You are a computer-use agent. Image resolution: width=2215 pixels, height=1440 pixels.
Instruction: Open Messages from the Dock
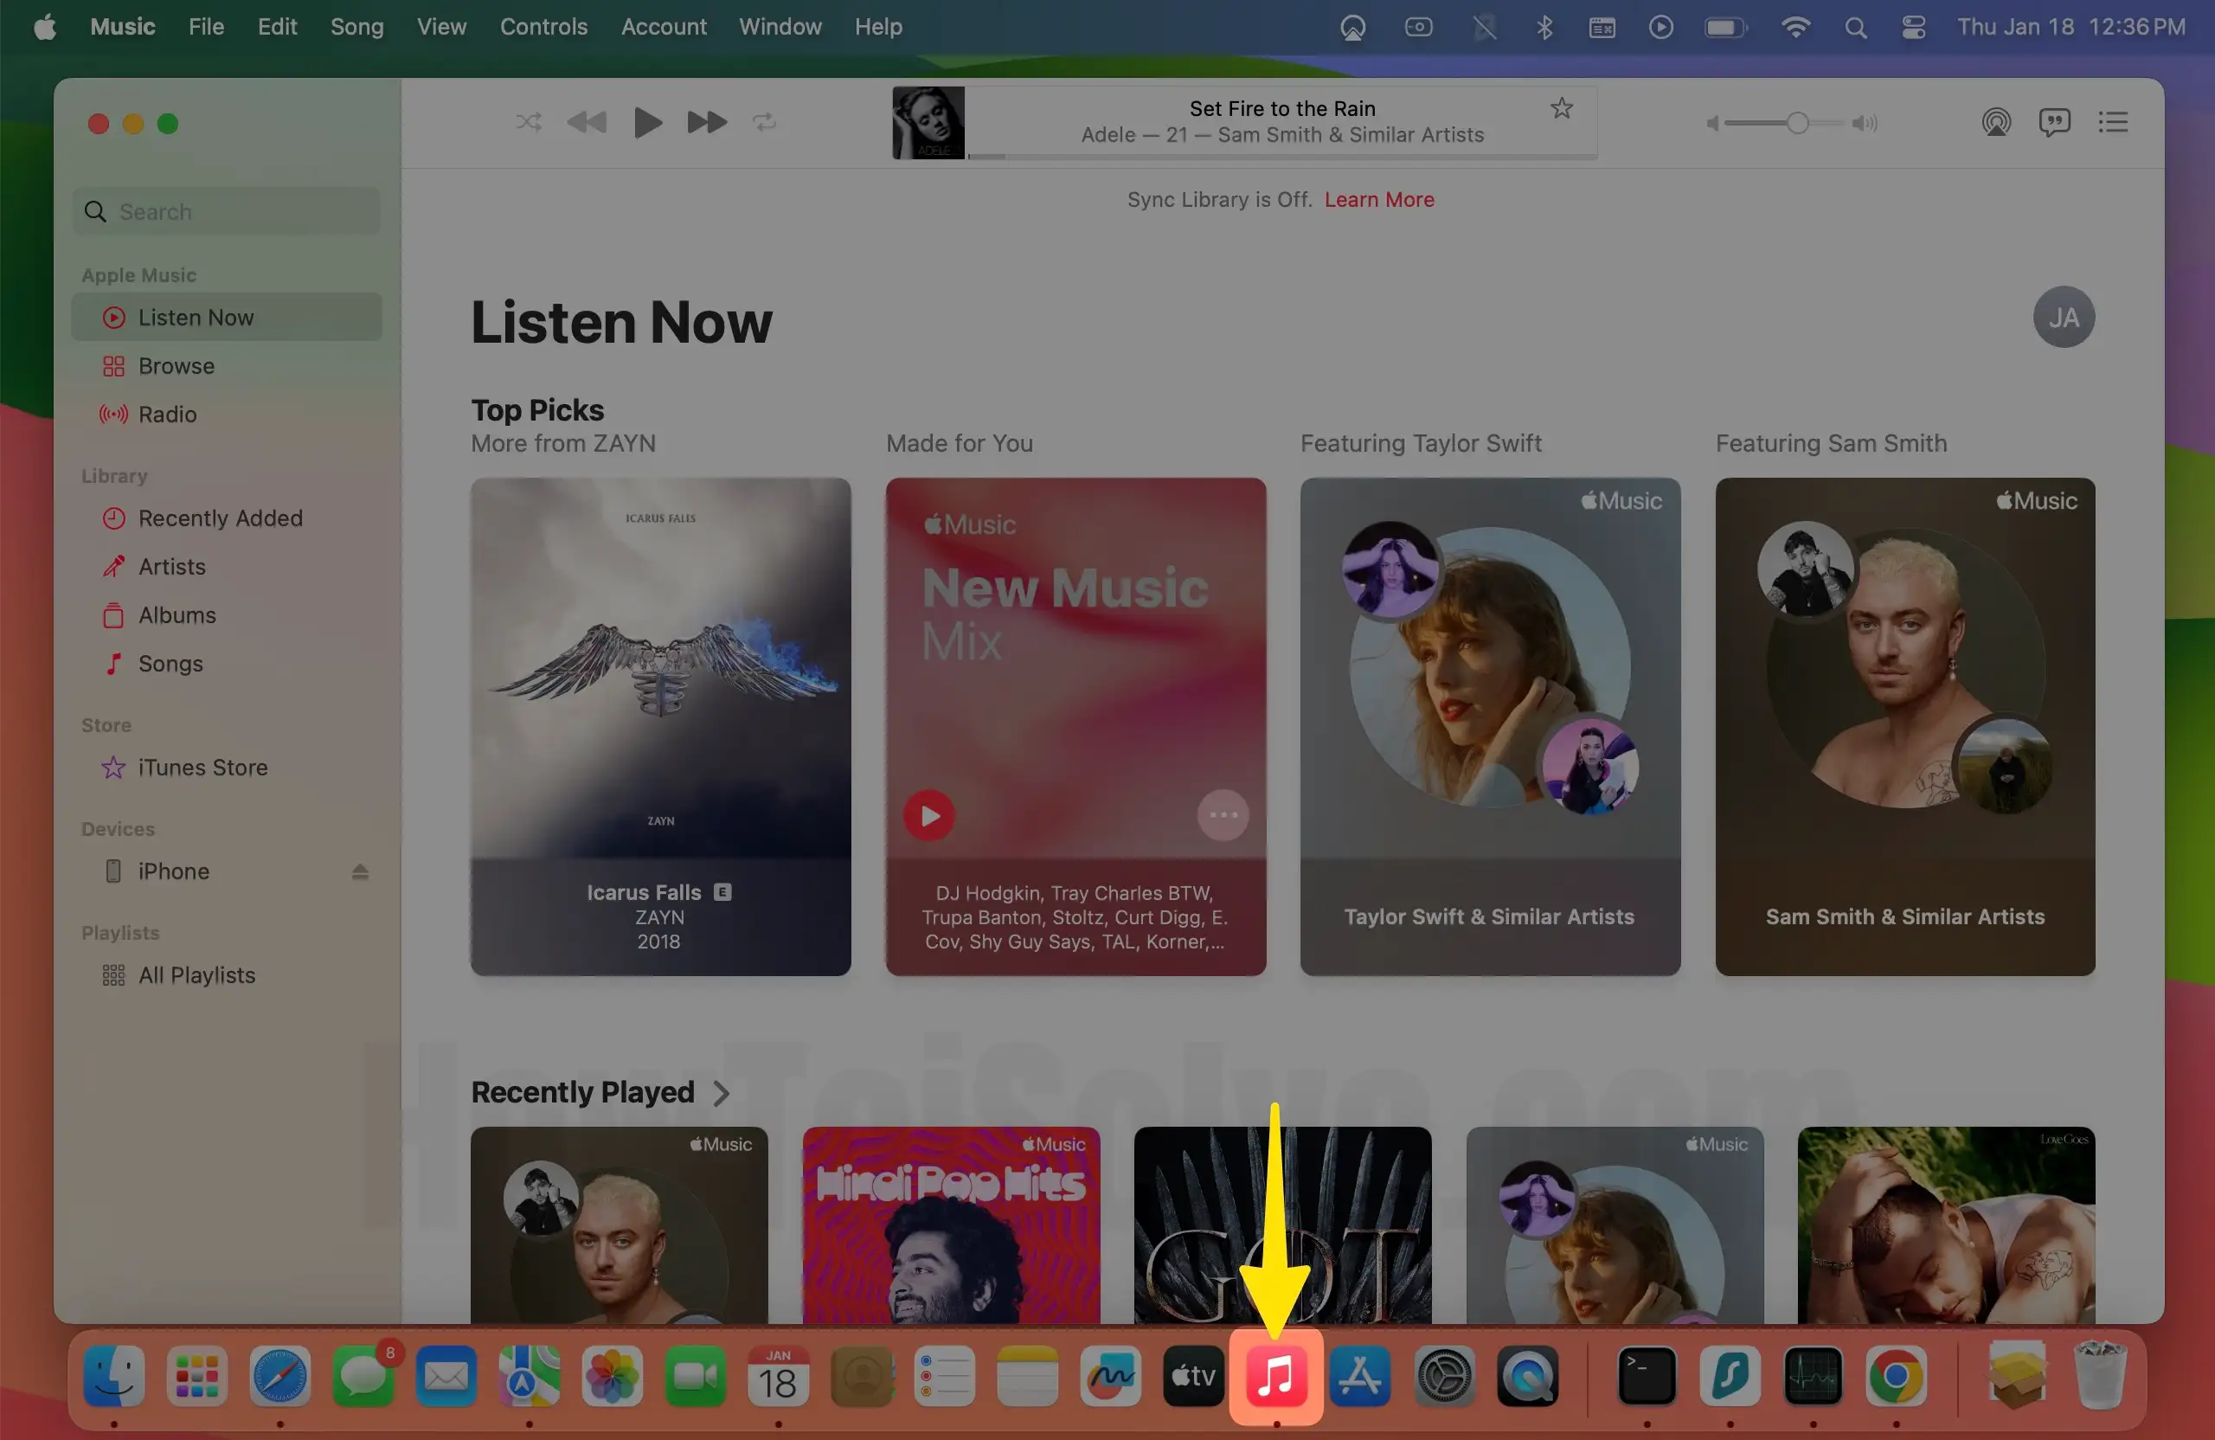[x=363, y=1375]
